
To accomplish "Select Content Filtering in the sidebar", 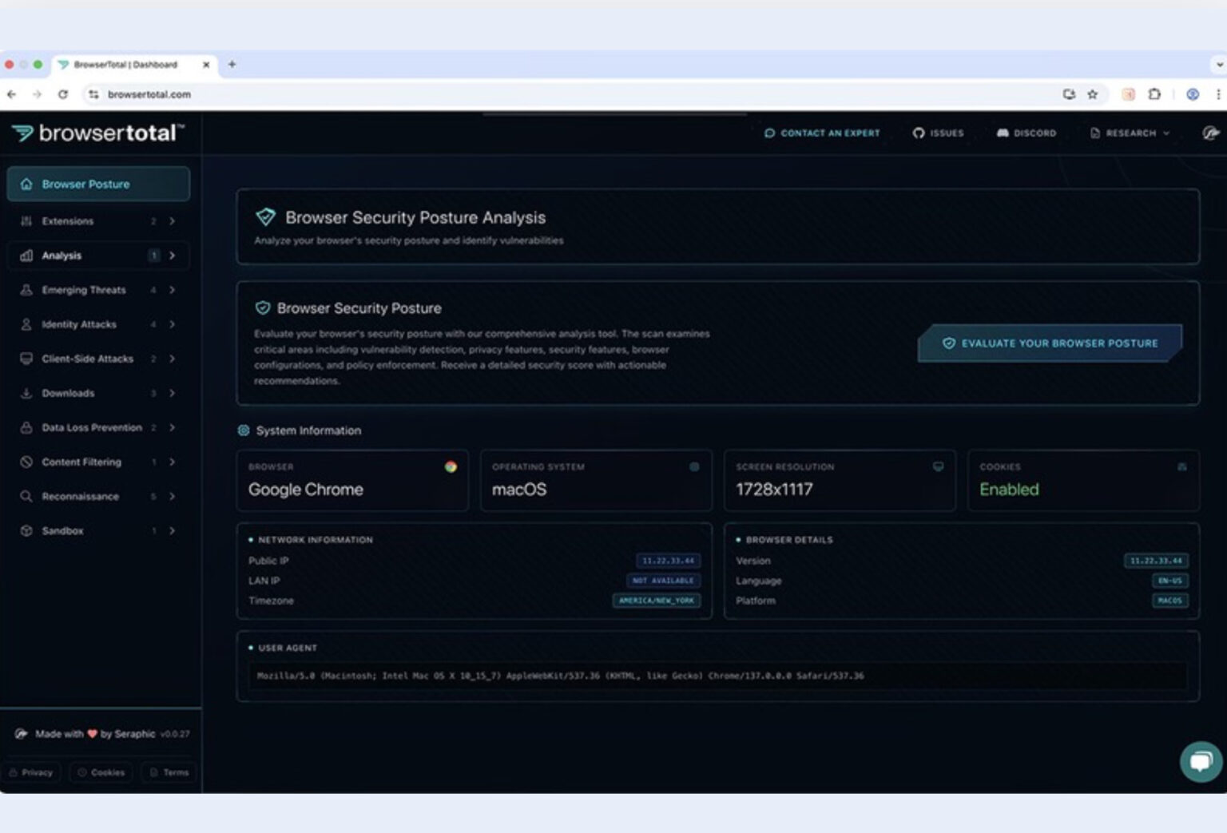I will (81, 462).
